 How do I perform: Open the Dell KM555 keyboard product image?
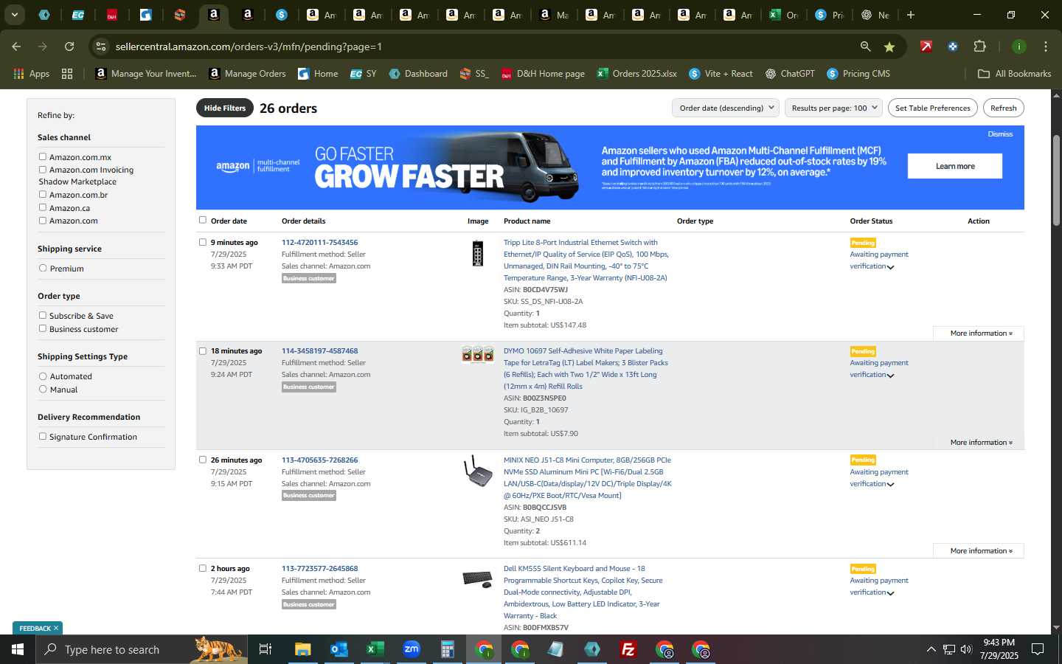pyautogui.click(x=478, y=579)
